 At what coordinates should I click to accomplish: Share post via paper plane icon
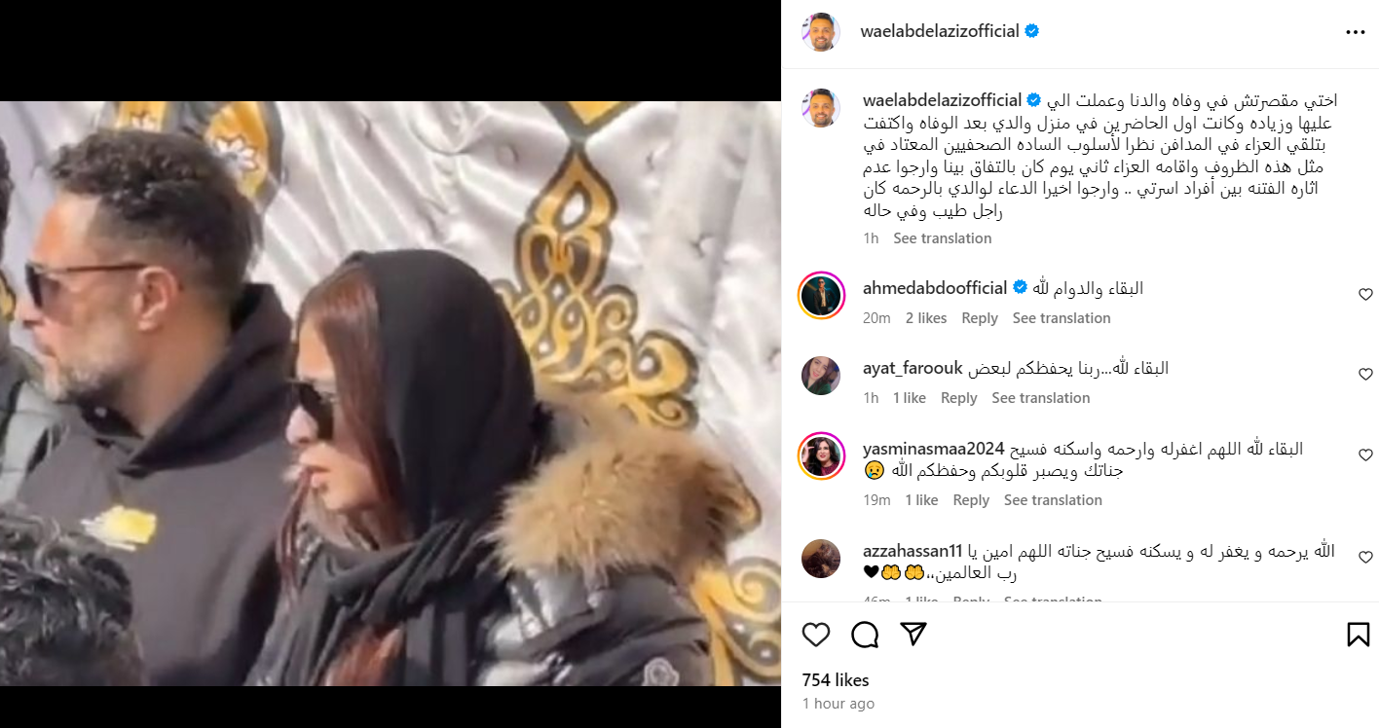coord(913,635)
